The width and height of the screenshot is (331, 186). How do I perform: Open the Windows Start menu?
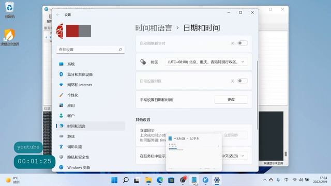[x=114, y=180]
